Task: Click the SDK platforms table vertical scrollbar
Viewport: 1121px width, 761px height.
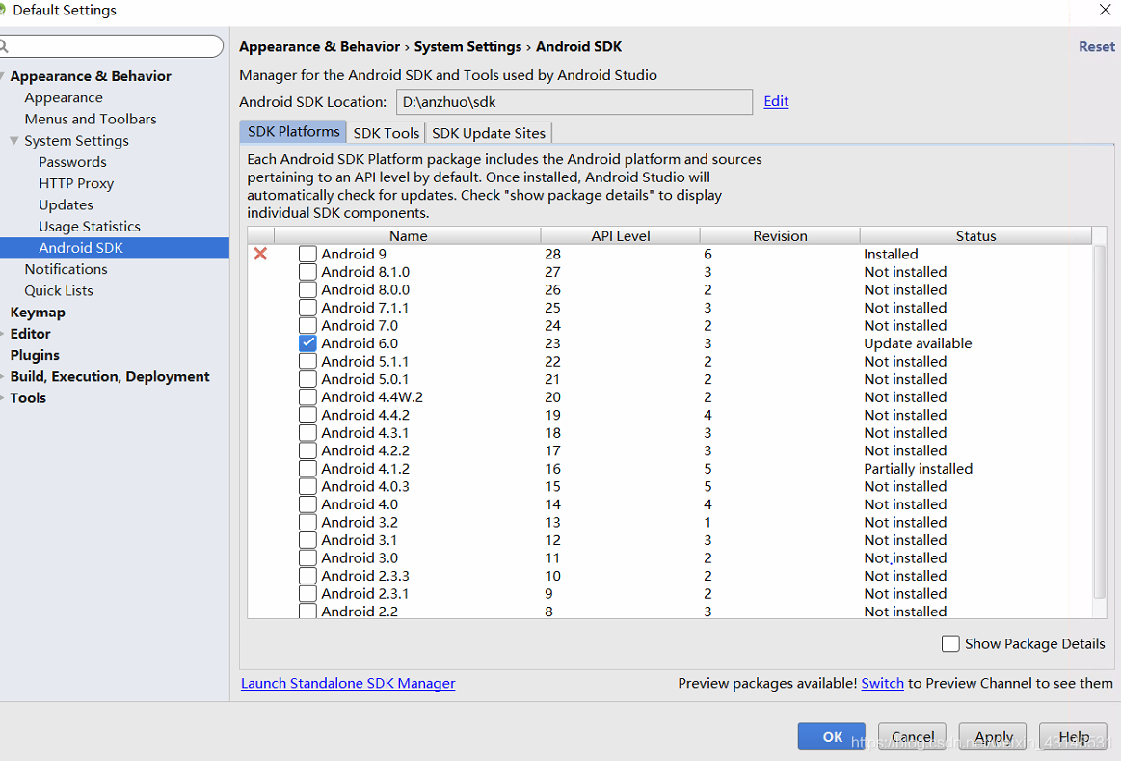Action: [x=1100, y=422]
